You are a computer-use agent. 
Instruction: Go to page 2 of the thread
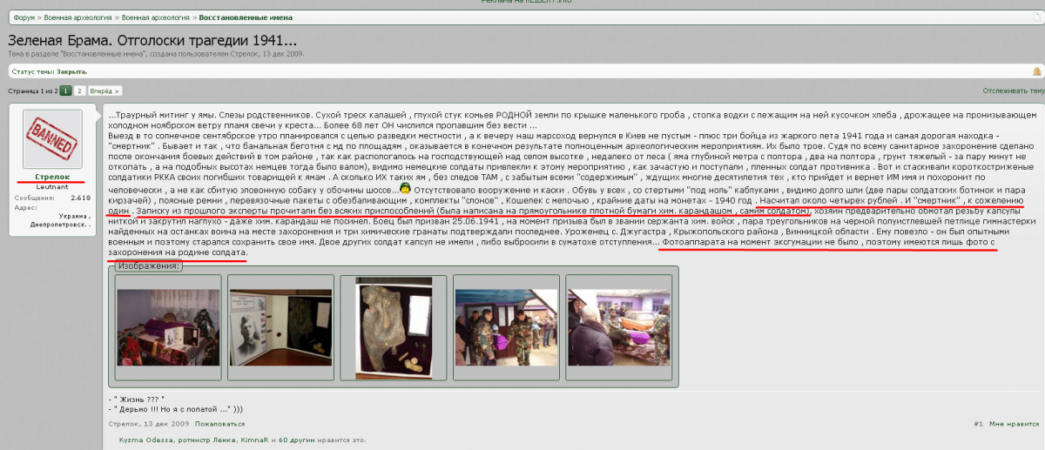(79, 91)
